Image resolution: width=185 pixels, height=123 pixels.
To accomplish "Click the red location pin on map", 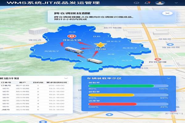I will click(x=72, y=37).
